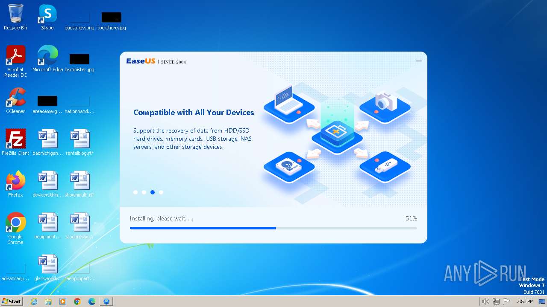Image resolution: width=547 pixels, height=307 pixels.
Task: Select the badmichigan Word document
Action: (x=47, y=142)
